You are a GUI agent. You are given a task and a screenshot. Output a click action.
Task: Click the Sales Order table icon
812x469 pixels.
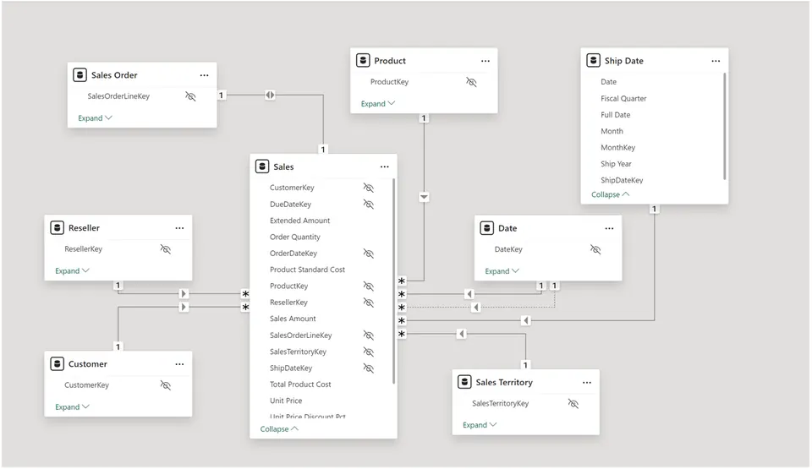pos(80,75)
